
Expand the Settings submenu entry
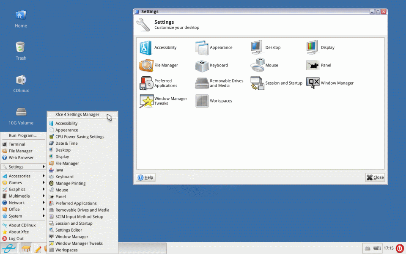[23, 167]
